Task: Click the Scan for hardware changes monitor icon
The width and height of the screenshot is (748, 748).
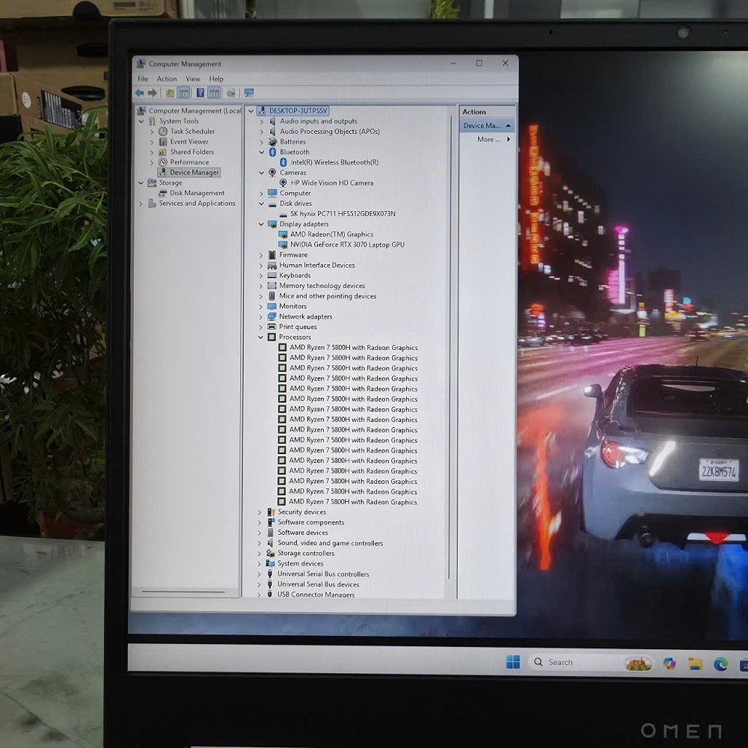Action: [249, 93]
